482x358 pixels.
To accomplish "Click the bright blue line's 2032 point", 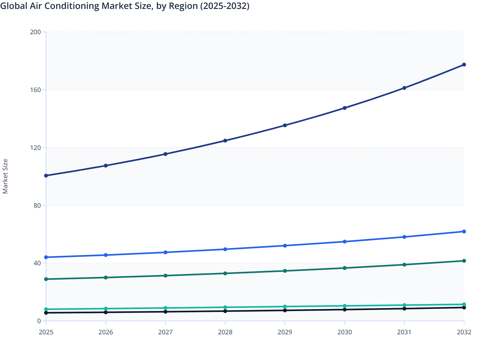I will point(464,231).
